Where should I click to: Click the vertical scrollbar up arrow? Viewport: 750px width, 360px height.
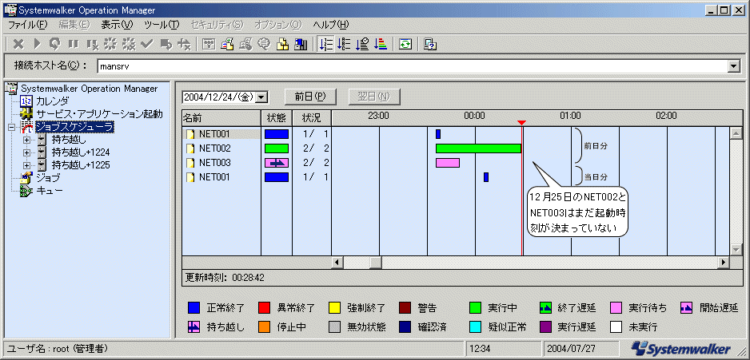(x=736, y=133)
